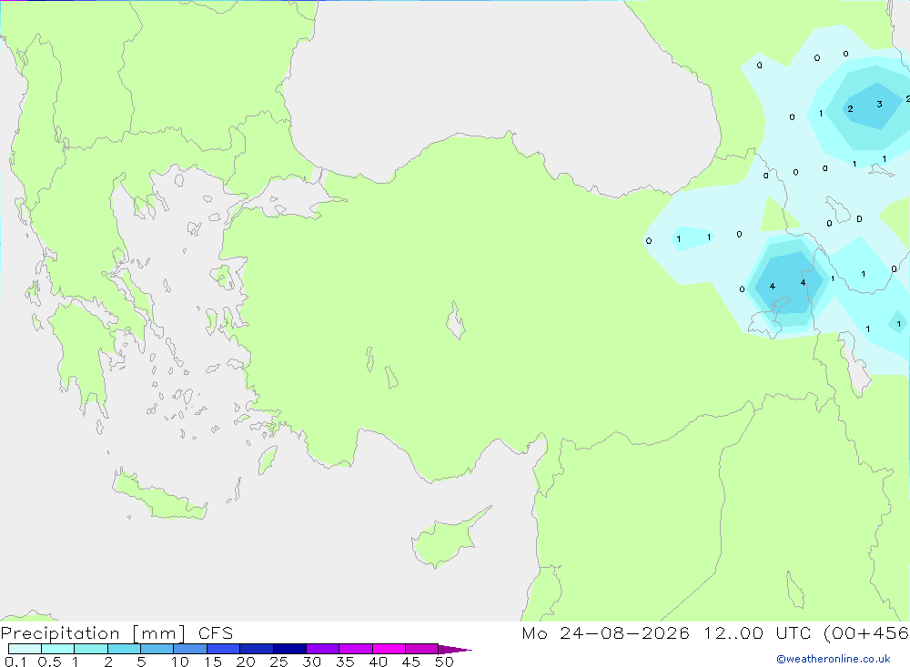Select the '30' legend scale label
The width and height of the screenshot is (910, 667).
tap(312, 662)
